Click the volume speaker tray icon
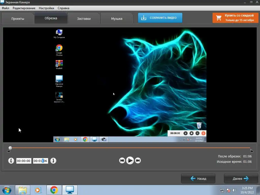 pyautogui.click(x=234, y=190)
